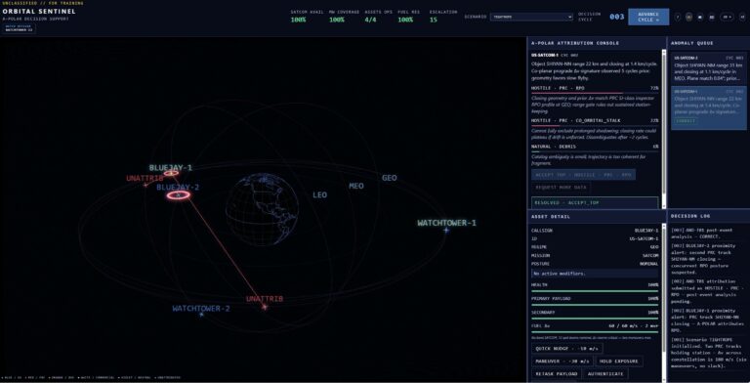Click the Authenticate button
Viewport: 750px width, 383px height.
[605, 374]
